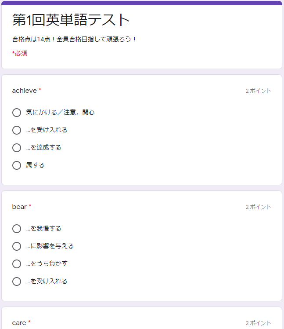This screenshot has width=284, height=329.
Task: Click the bear question label
Action: click(19, 207)
